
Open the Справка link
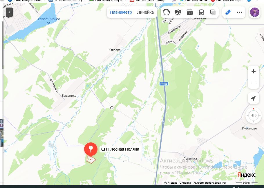pyautogui.click(x=185, y=182)
